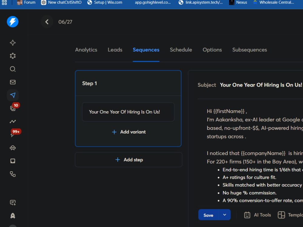This screenshot has width=303, height=227.
Task: Go back using the left chevron
Action: 47,22
